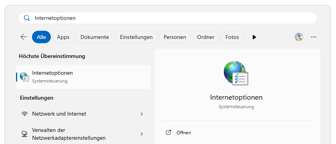Select the Alle filter tab
336x144 pixels.
click(41, 37)
